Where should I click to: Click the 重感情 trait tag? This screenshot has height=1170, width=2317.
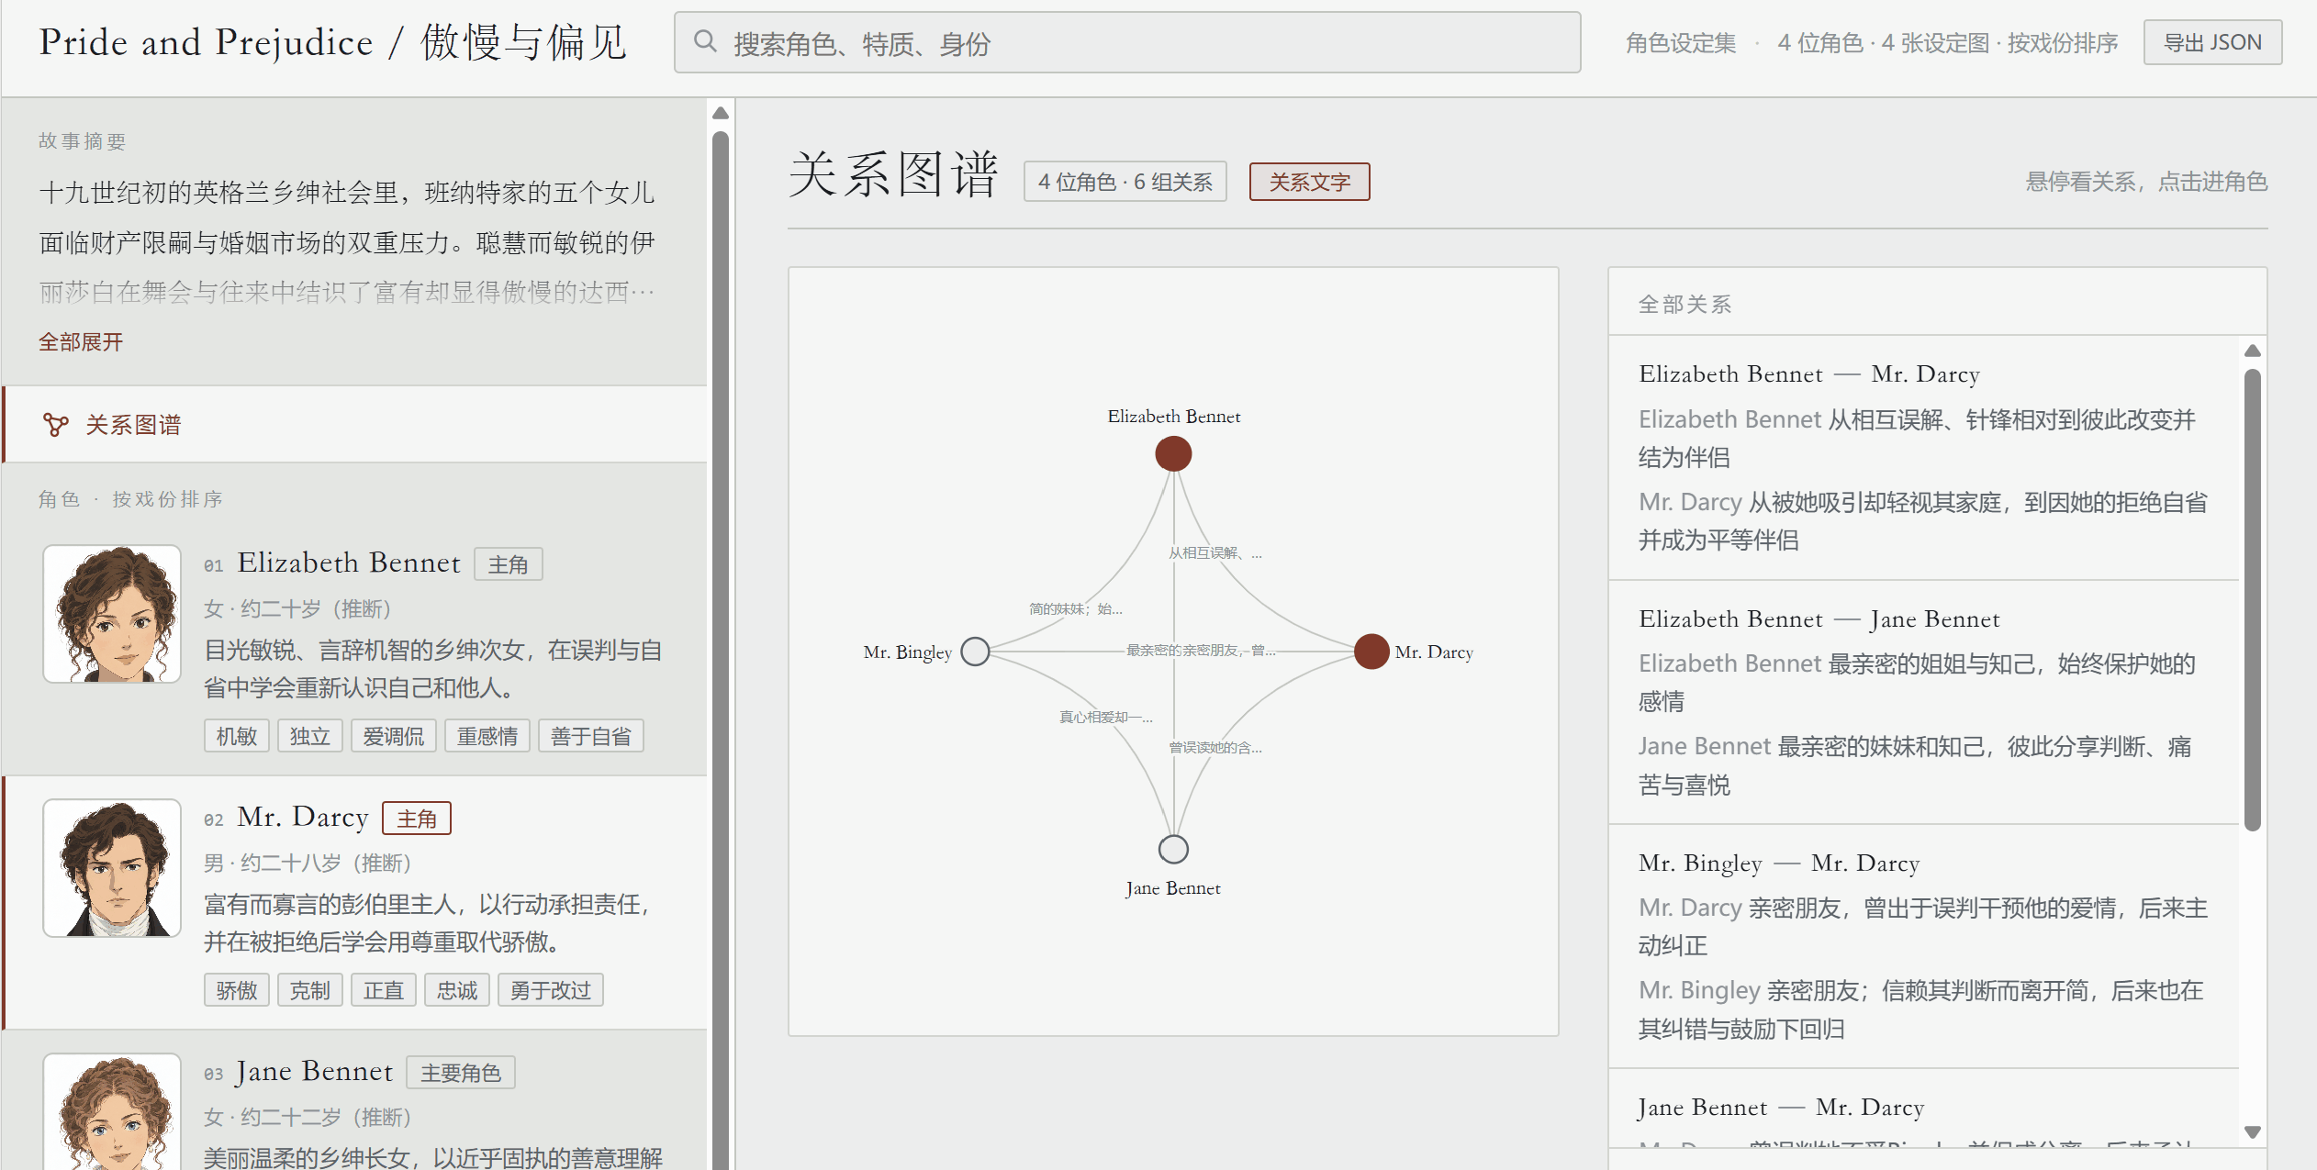pyautogui.click(x=487, y=736)
